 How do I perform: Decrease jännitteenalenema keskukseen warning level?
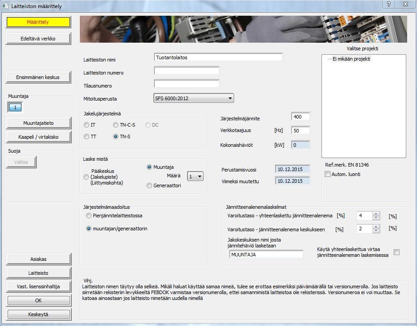click(376, 231)
